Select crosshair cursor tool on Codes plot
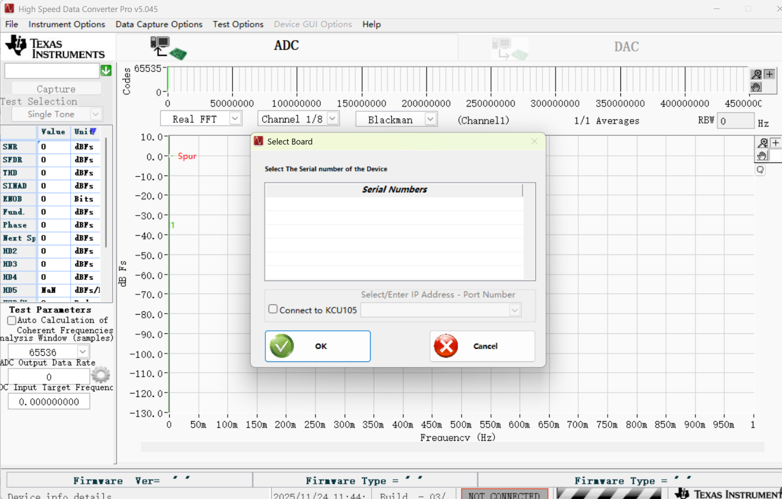This screenshot has width=782, height=499. pyautogui.click(x=769, y=74)
